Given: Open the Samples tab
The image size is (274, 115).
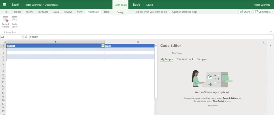Looking at the screenshot, I should click(x=202, y=59).
